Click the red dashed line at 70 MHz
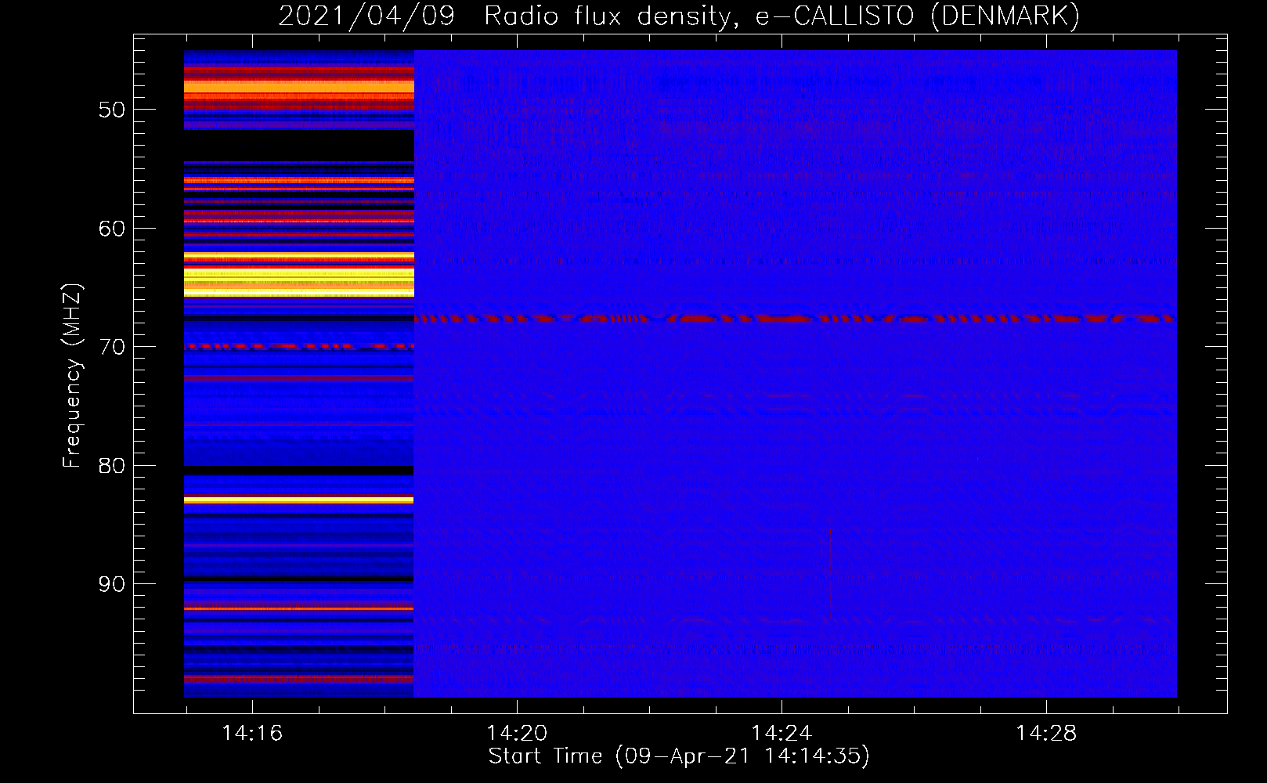Image resolution: width=1267 pixels, height=783 pixels. 299,345
